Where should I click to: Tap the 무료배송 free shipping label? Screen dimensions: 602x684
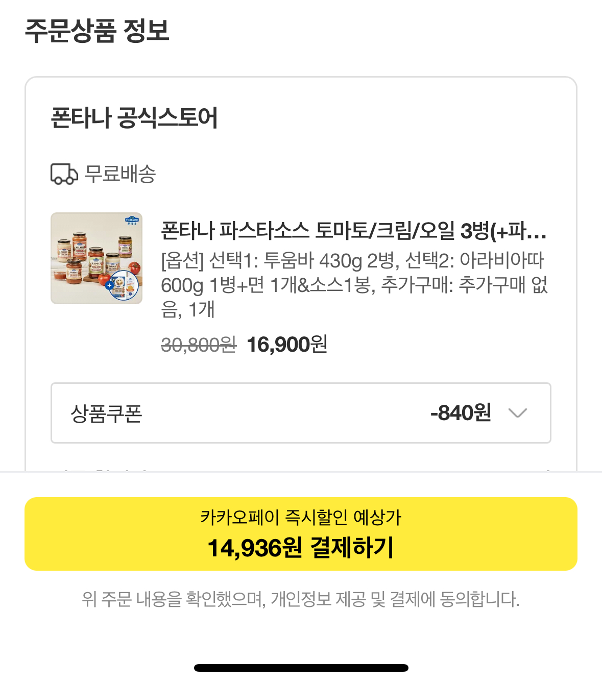(x=120, y=174)
